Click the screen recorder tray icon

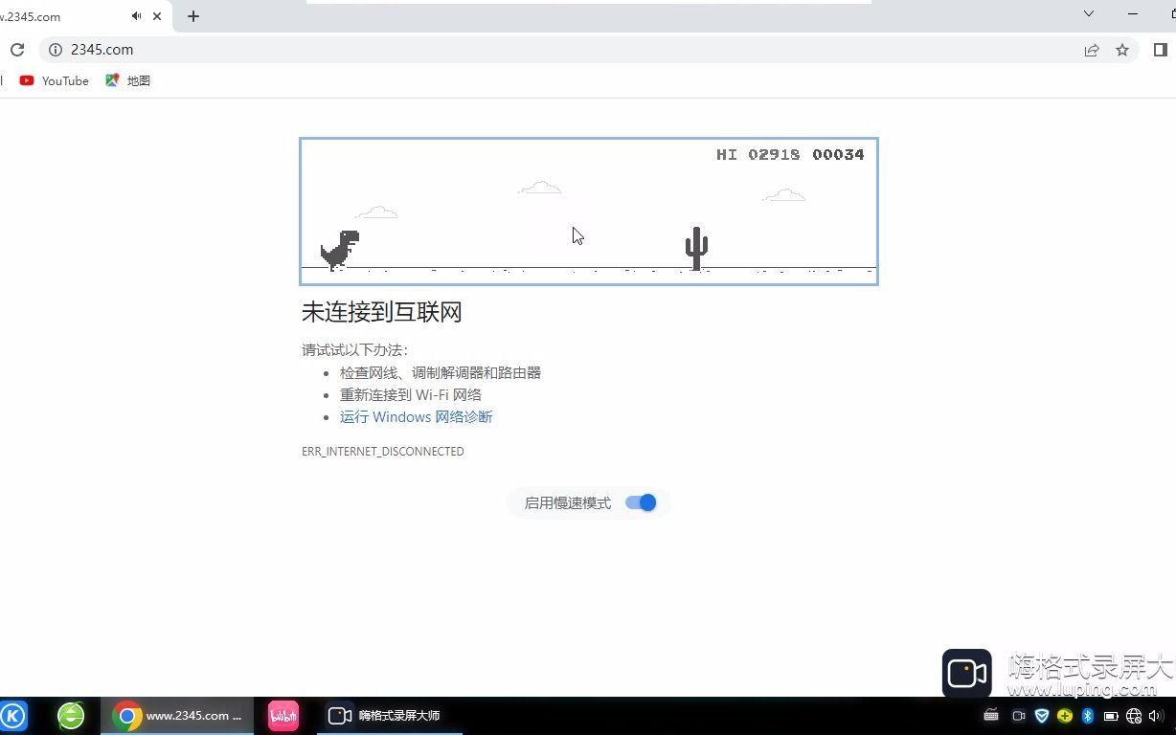click(x=1019, y=716)
